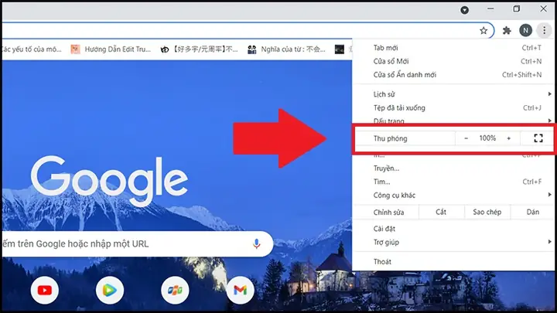Viewport: 557px width, 313px height.
Task: Select 'Cửa sổ Mới' menu item
Action: point(453,61)
